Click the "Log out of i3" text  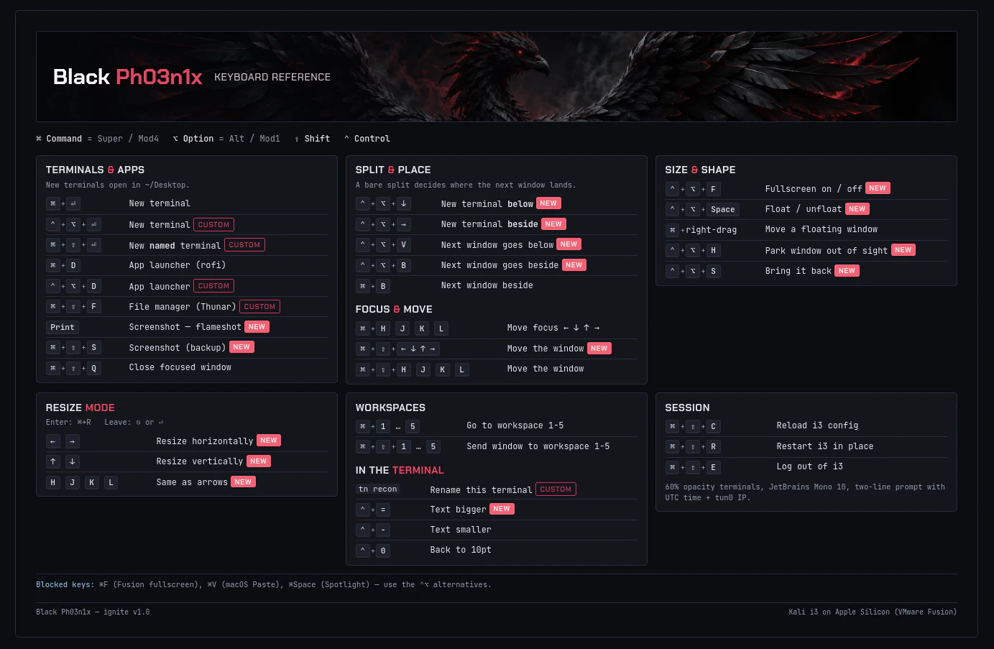coord(810,466)
